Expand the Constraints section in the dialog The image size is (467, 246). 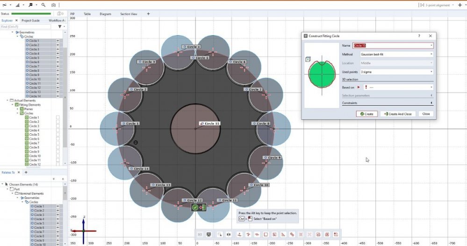click(387, 103)
